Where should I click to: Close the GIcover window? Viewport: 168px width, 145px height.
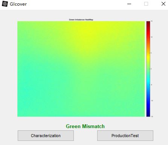163,4
